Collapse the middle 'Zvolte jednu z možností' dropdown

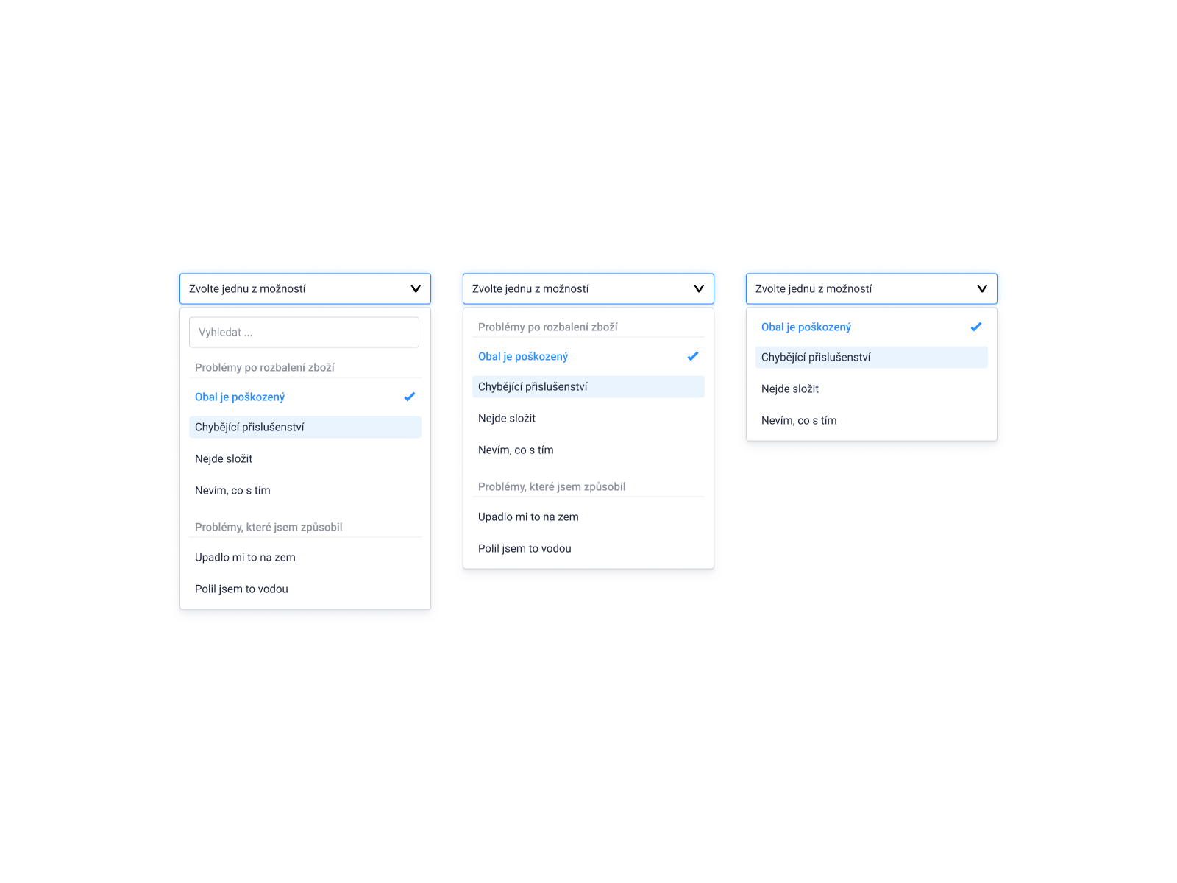point(588,288)
